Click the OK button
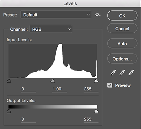This screenshot has height=129, width=141. pyautogui.click(x=122, y=16)
